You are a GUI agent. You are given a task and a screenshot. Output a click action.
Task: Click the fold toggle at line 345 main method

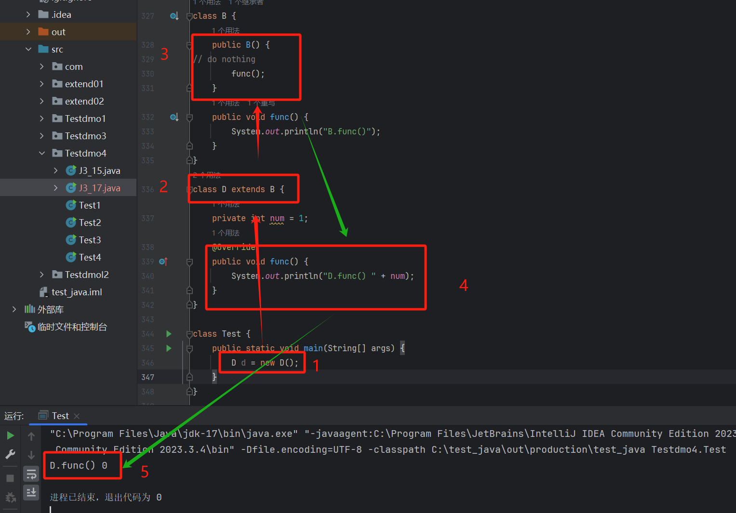point(189,348)
